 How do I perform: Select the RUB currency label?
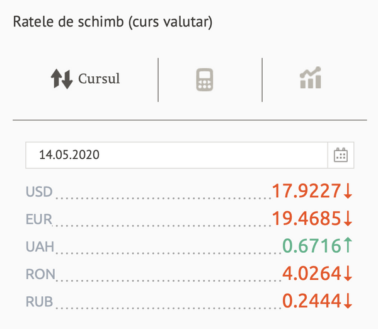tap(39, 302)
